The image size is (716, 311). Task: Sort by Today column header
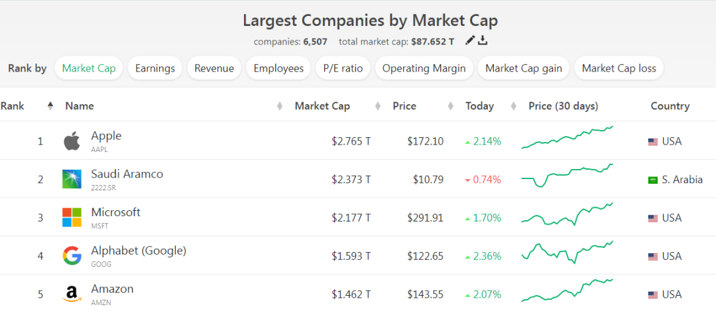point(479,106)
